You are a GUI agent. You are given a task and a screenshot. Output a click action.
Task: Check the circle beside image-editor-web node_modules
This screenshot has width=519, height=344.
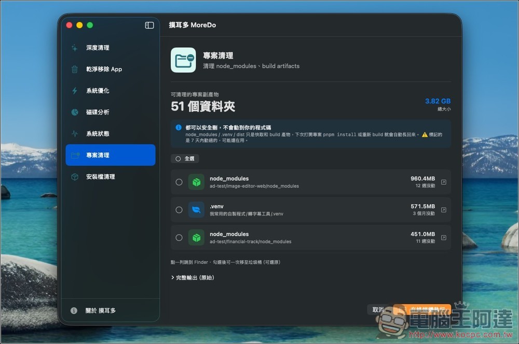click(179, 182)
